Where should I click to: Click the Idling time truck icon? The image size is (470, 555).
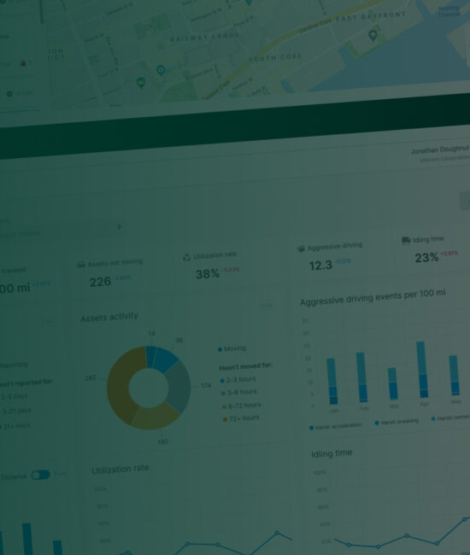click(406, 241)
